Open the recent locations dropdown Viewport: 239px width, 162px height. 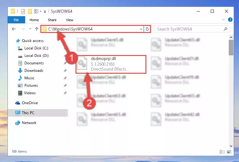[x=30, y=29]
